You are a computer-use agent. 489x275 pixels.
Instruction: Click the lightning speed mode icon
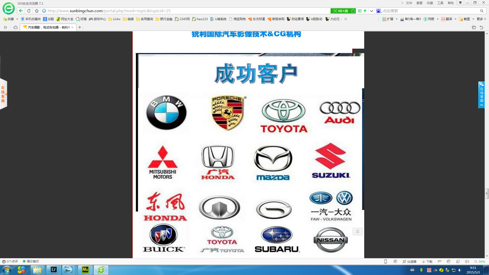(x=365, y=11)
